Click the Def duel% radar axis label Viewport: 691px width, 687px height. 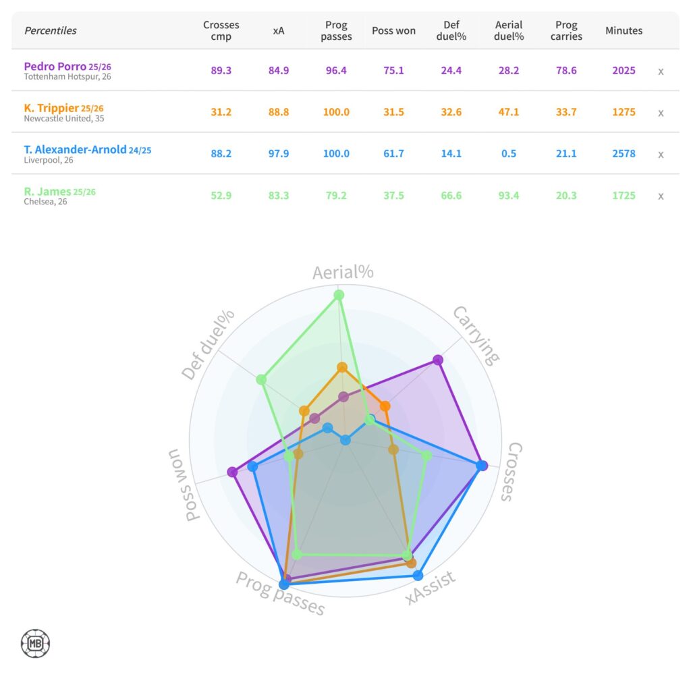(x=208, y=344)
